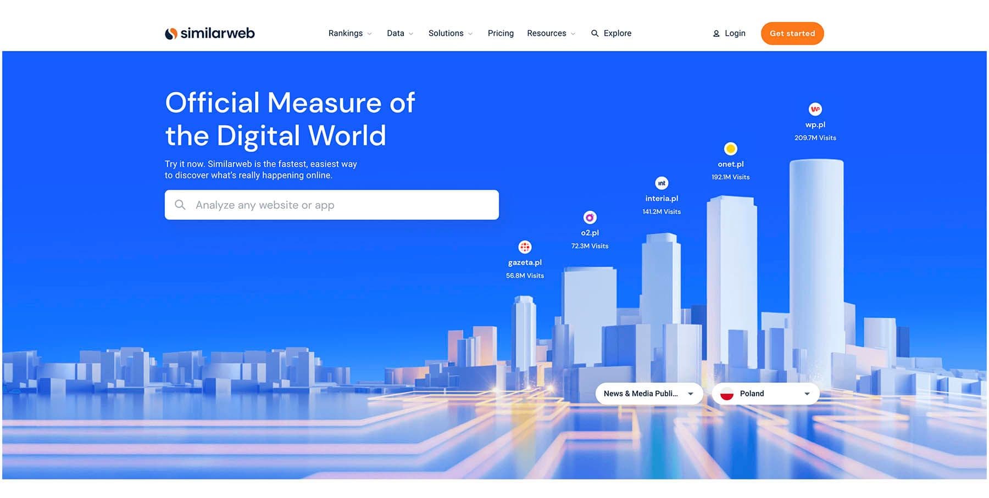Open the Explore search option

click(x=611, y=33)
